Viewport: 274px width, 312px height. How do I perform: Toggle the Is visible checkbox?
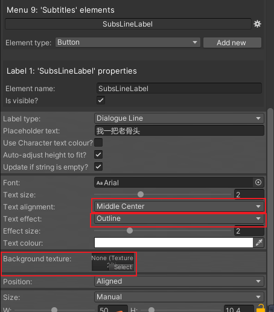pos(101,100)
